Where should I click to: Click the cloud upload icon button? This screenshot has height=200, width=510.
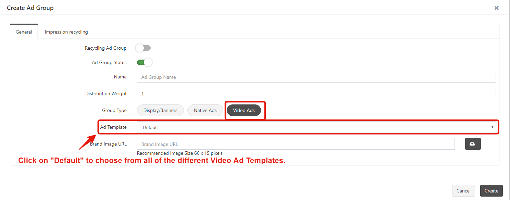473,144
